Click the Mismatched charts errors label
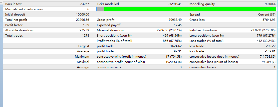Image resolution: width=278 pixels, height=107 pixels. pyautogui.click(x=24, y=9)
